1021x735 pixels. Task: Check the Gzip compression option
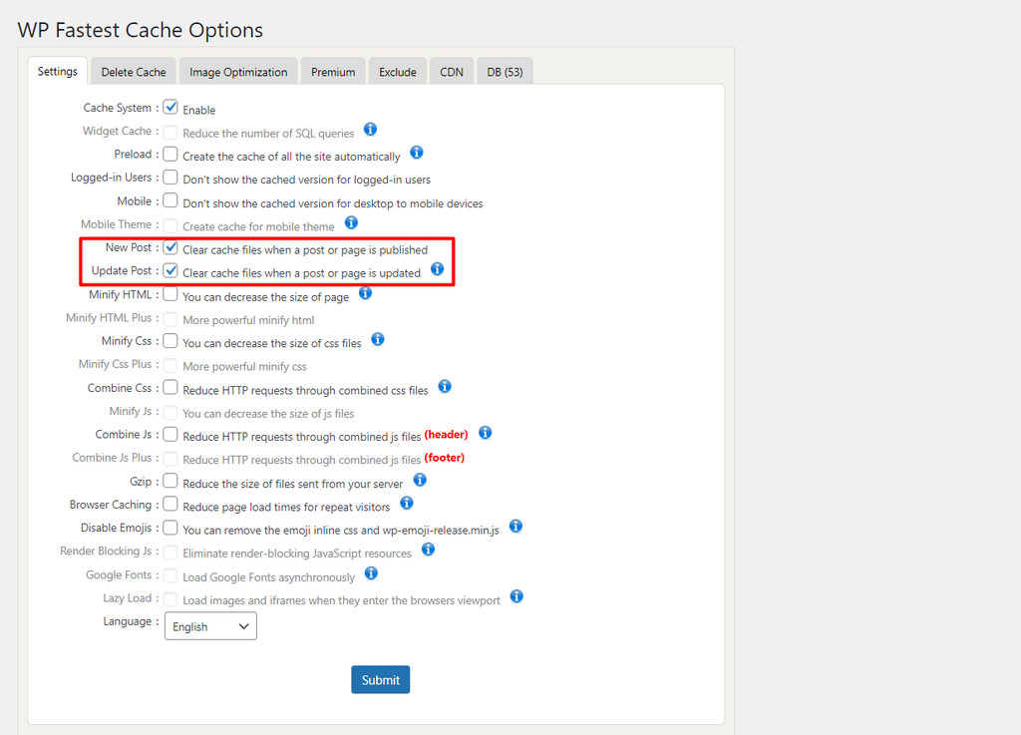click(x=170, y=480)
